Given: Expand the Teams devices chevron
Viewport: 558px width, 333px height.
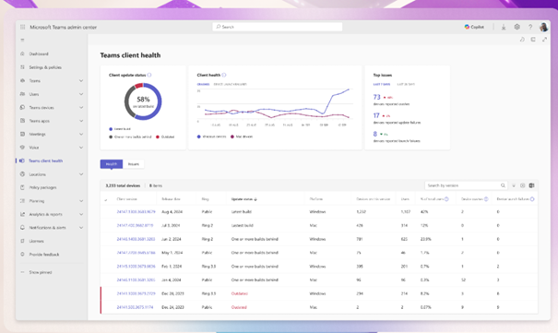Looking at the screenshot, I should pyautogui.click(x=81, y=107).
